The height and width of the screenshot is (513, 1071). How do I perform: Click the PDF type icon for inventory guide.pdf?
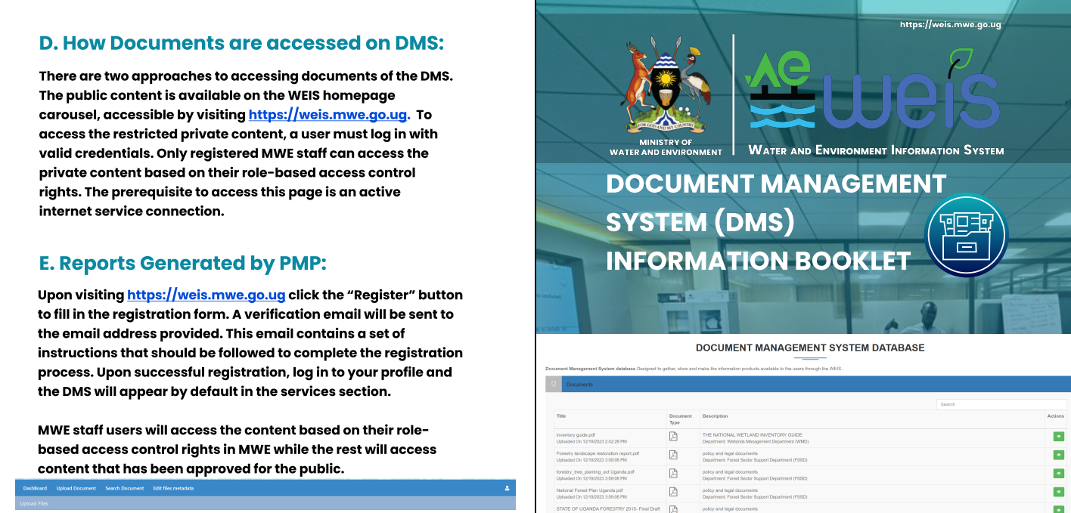click(673, 436)
